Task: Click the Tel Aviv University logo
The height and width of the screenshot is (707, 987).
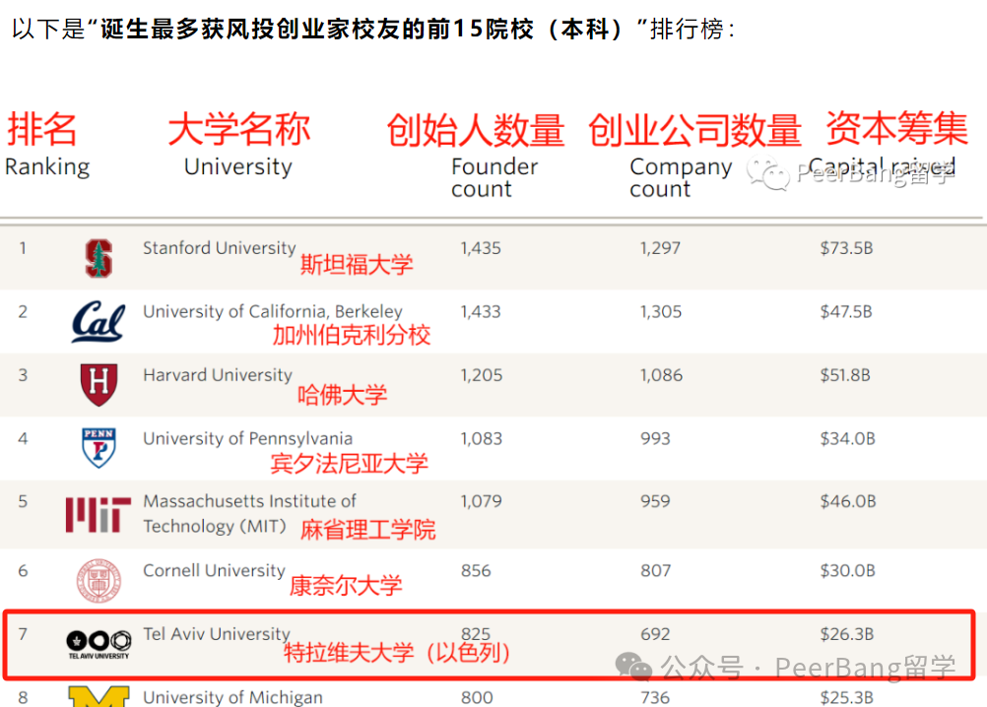Action: (x=99, y=644)
